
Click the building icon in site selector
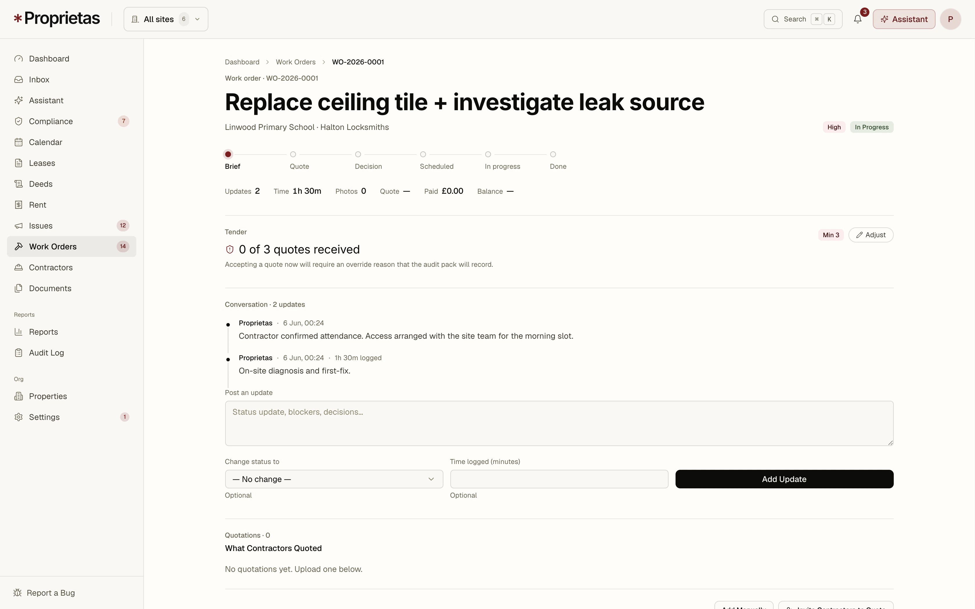136,19
